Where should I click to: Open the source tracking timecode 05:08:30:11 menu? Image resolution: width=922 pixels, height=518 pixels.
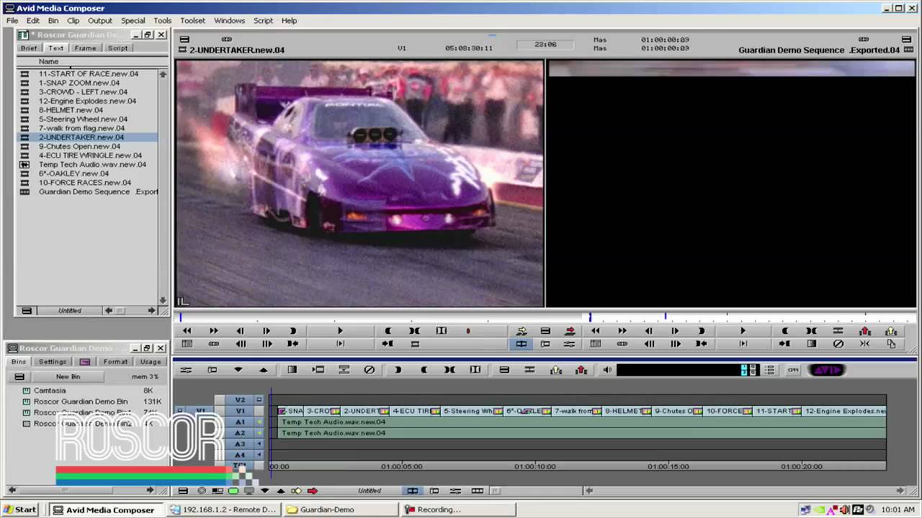click(x=469, y=48)
